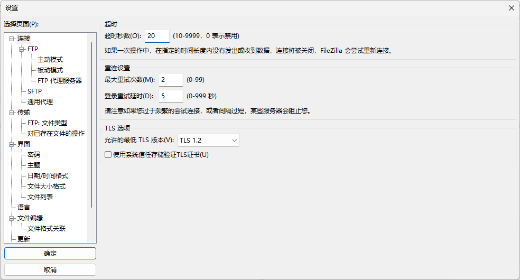Open the minimum TLS version dropdown
520x280 pixels.
tap(208, 141)
